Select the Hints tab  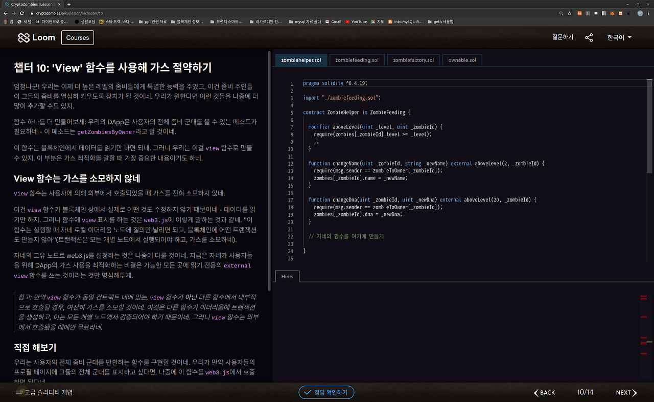(287, 276)
